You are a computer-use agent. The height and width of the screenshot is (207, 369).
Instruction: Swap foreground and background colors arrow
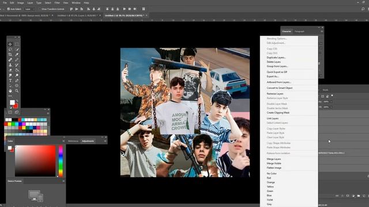point(17,101)
